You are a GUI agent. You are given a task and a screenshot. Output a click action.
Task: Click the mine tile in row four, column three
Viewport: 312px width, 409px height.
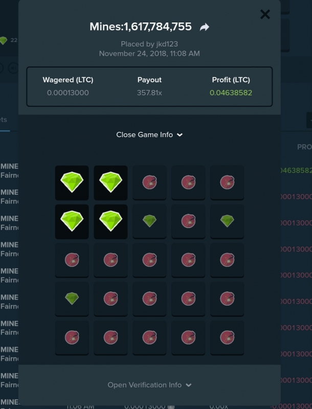coord(149,299)
